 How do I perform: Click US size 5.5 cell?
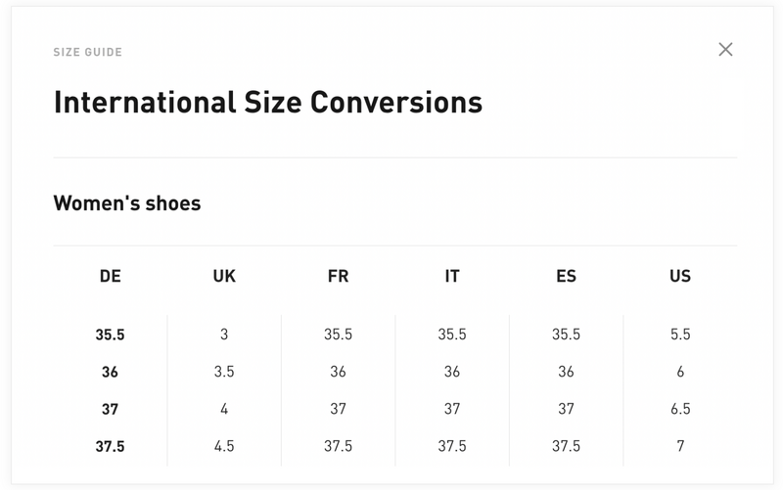(x=680, y=334)
